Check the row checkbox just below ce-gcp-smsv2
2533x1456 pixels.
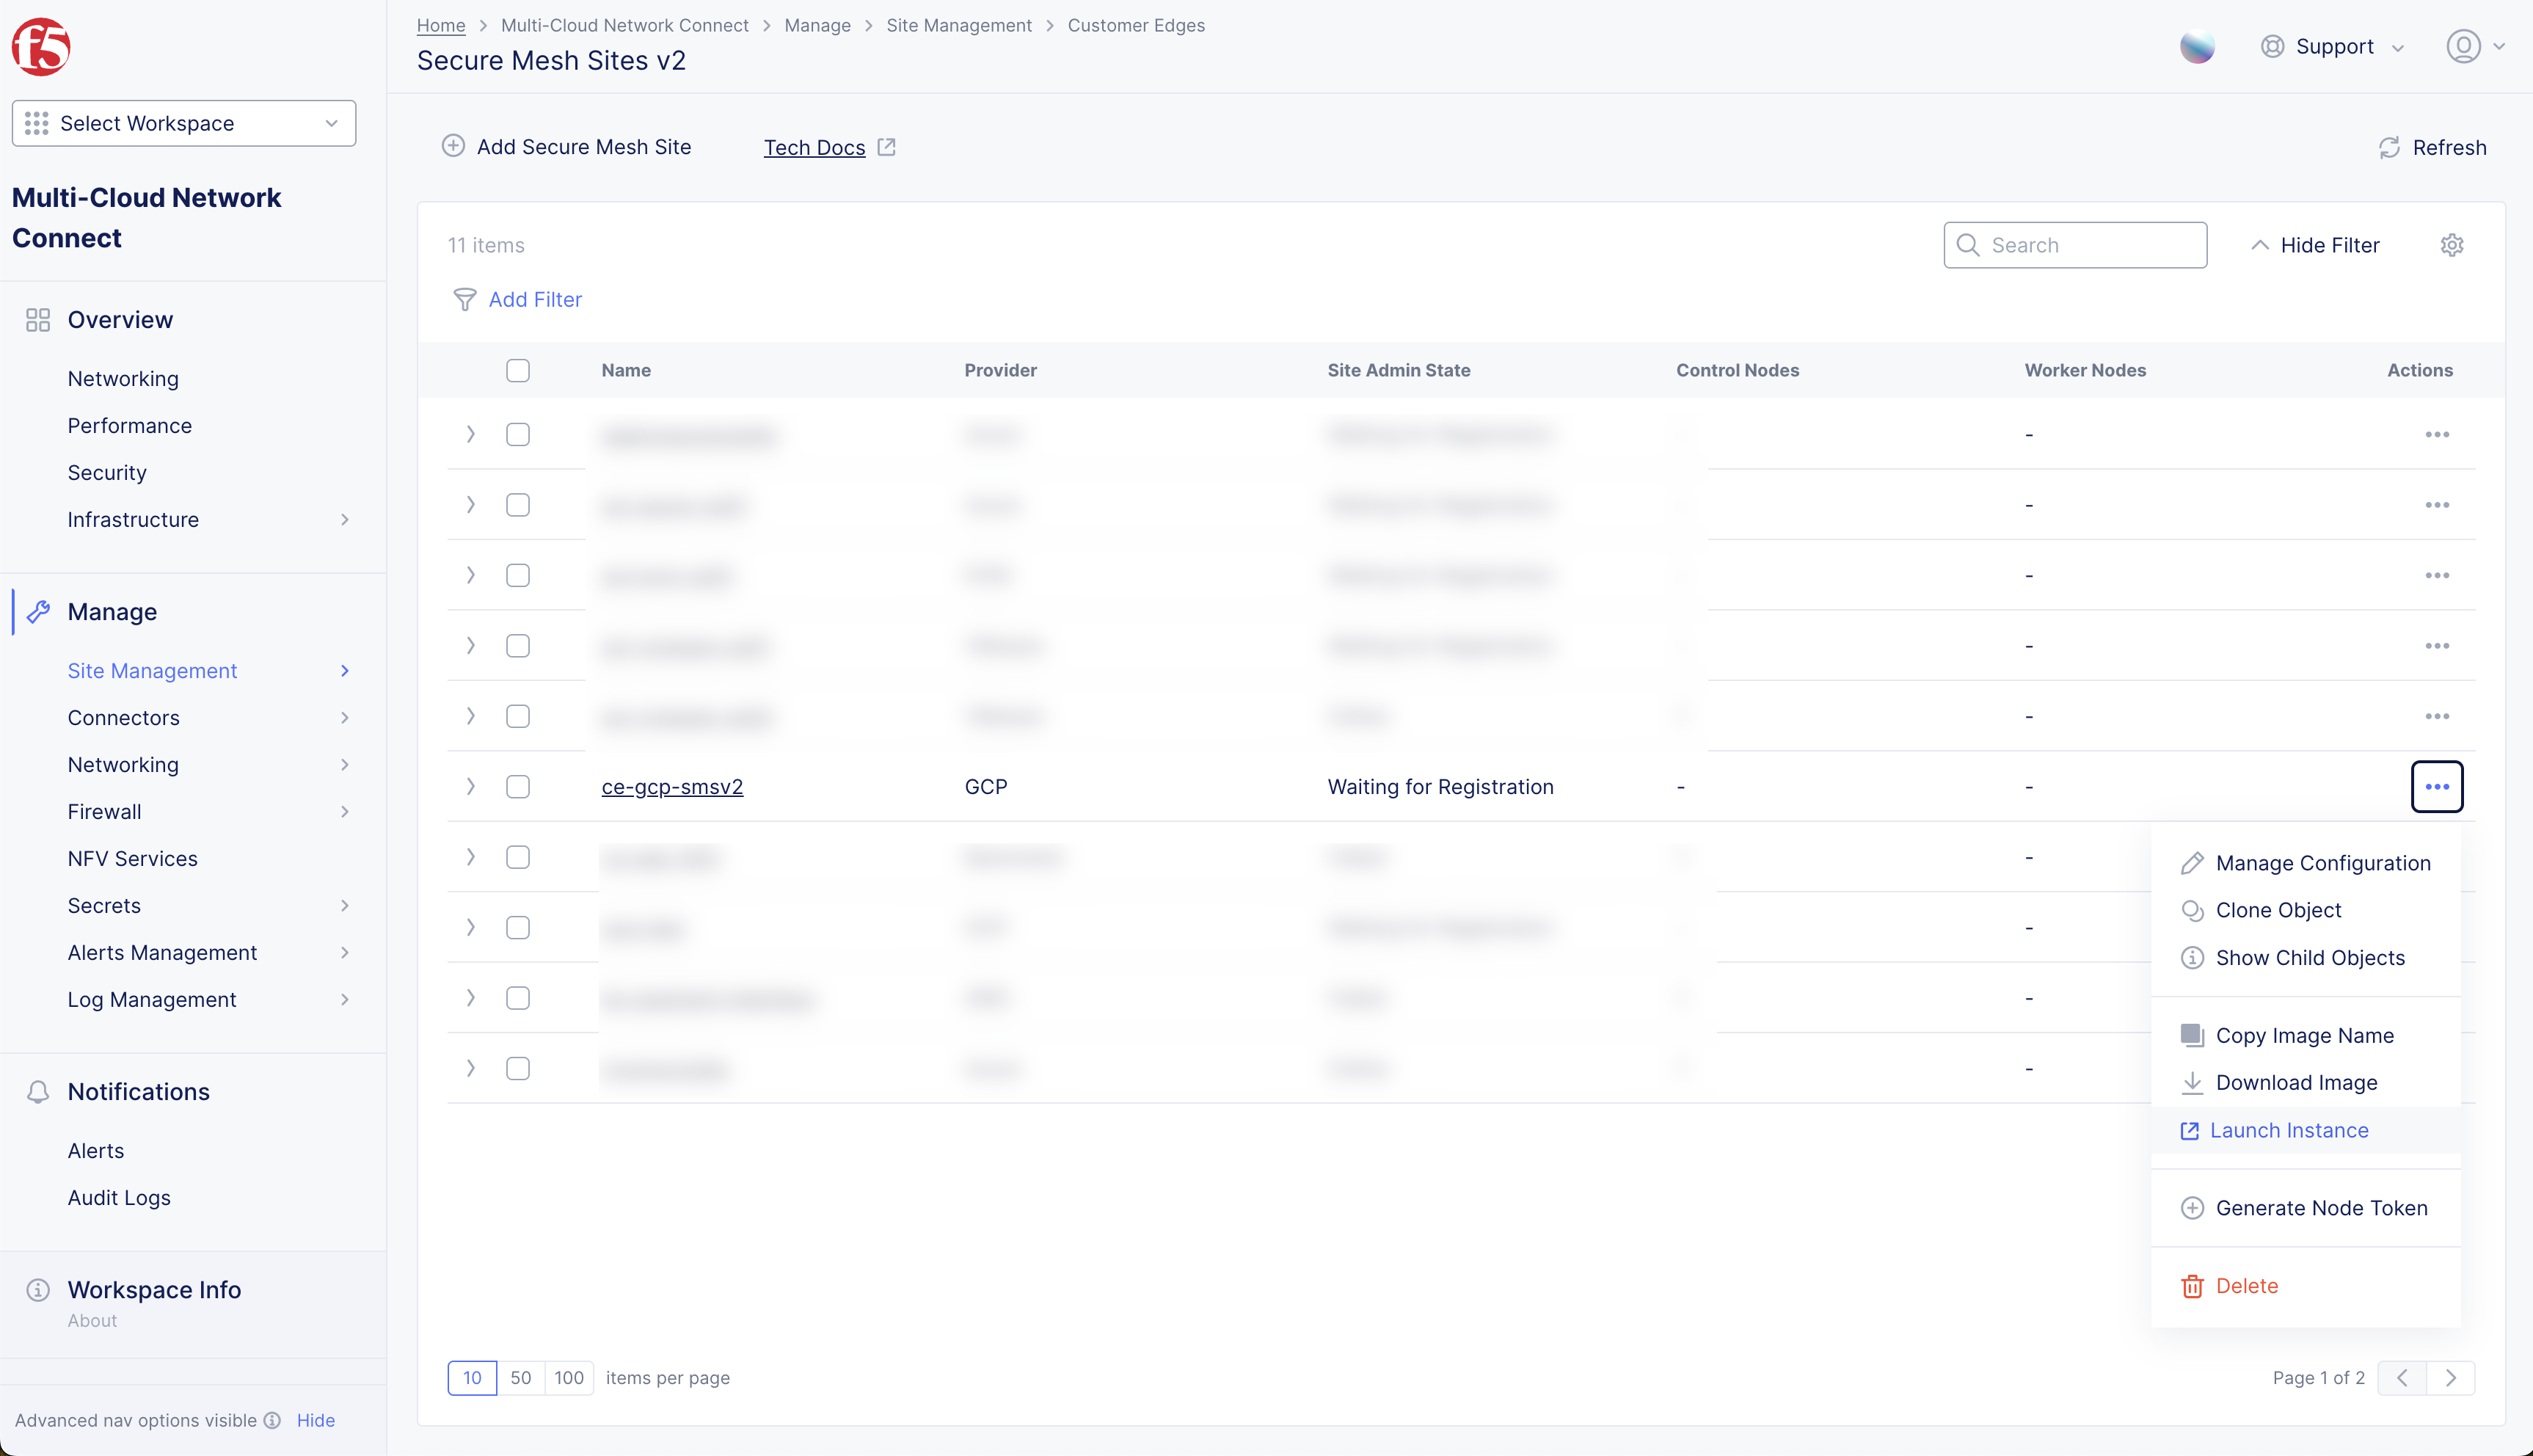click(518, 857)
